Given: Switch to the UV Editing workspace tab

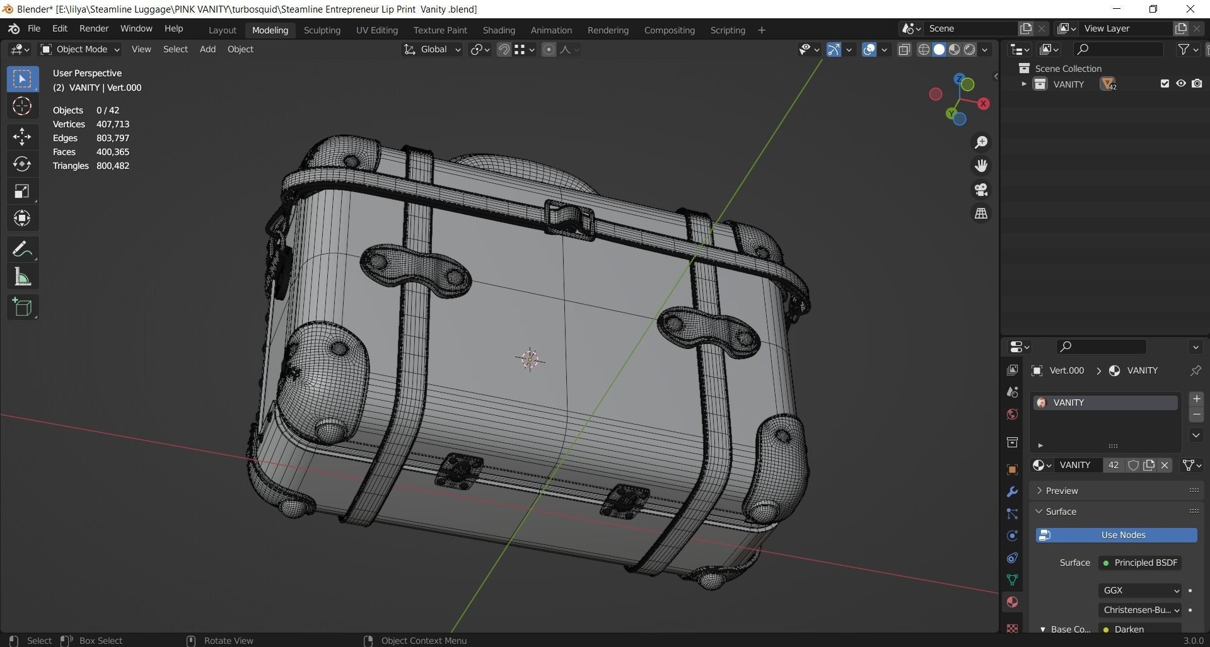Looking at the screenshot, I should 376,30.
